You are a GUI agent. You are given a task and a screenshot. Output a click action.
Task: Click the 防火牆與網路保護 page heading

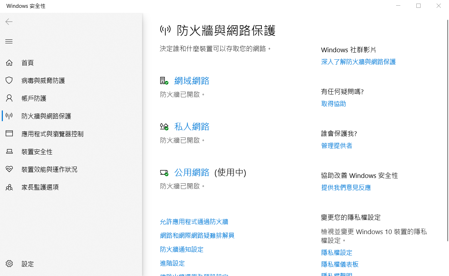tap(226, 31)
